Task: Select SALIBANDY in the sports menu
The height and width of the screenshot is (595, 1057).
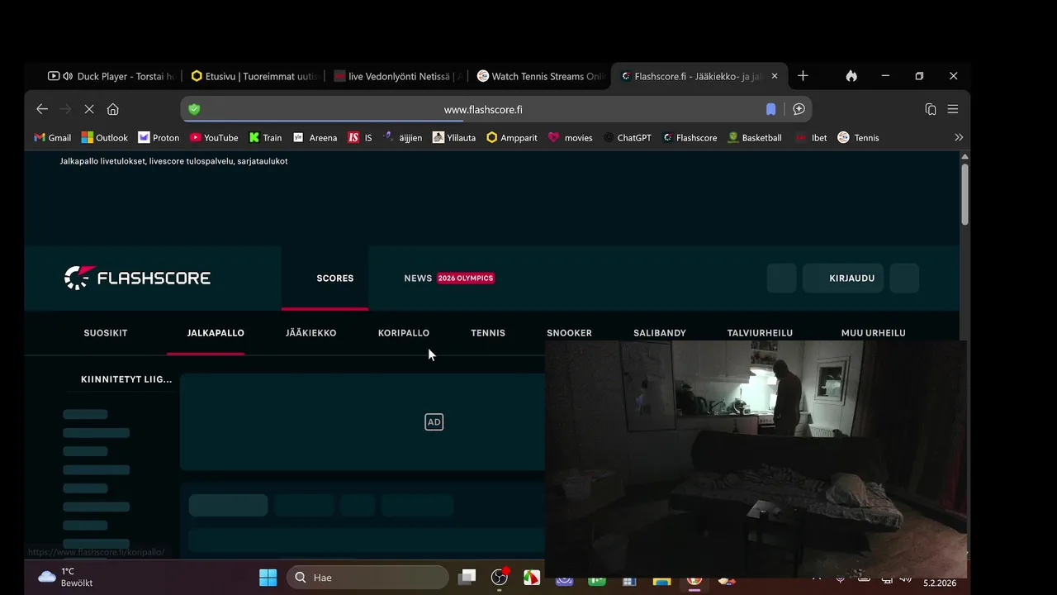Action: (x=660, y=333)
